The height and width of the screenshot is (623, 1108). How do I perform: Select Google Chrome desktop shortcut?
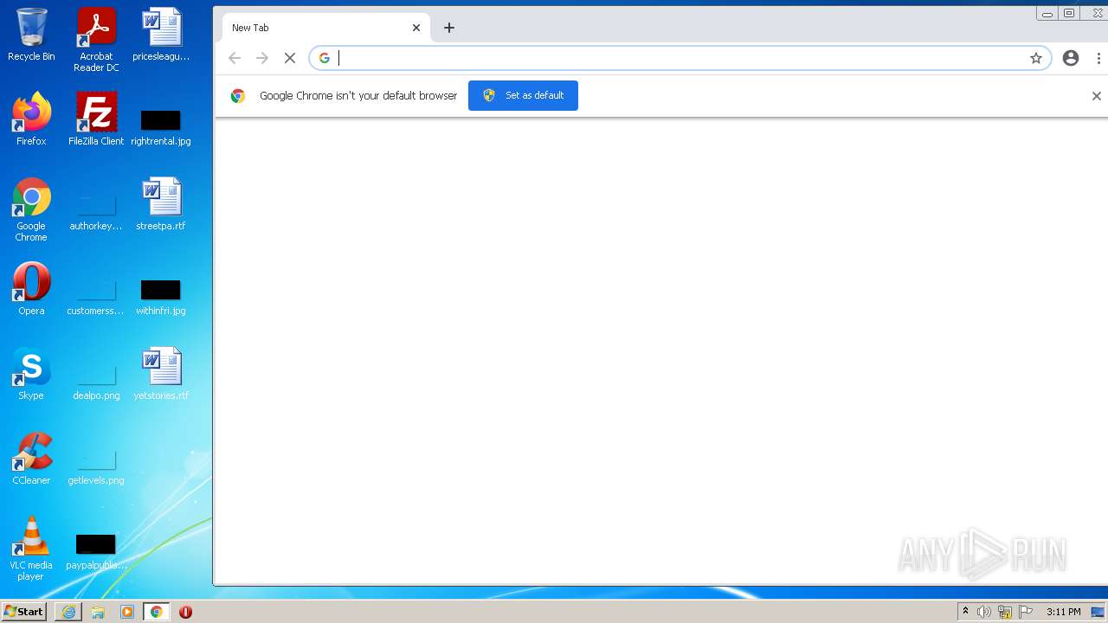pyautogui.click(x=31, y=209)
